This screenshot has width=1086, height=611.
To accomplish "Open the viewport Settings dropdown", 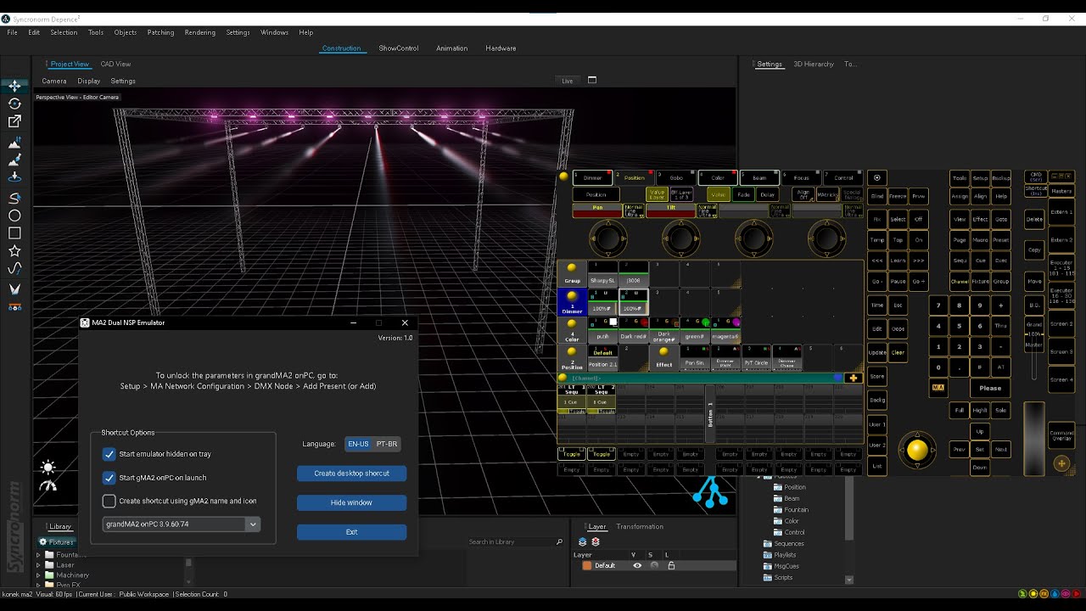I will pyautogui.click(x=123, y=81).
